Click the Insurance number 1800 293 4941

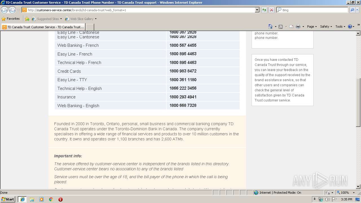coord(183,97)
